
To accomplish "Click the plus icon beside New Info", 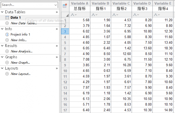I will tap(7, 40).
